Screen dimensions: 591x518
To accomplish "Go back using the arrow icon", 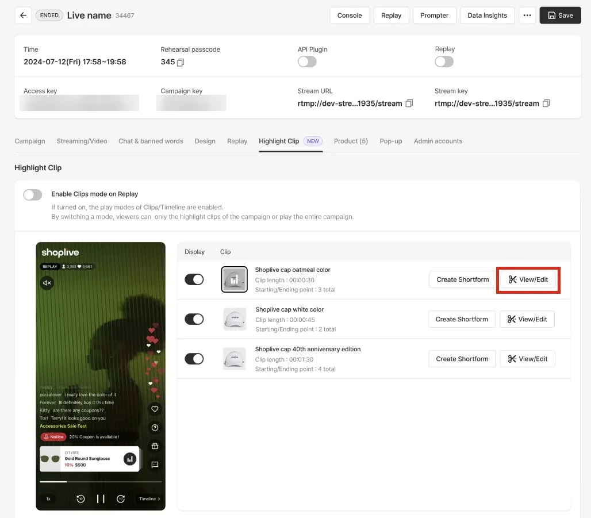I will [23, 16].
